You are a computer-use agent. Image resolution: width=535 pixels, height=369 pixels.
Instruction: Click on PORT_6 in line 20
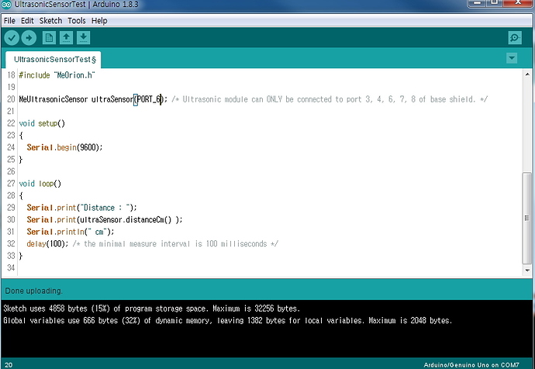[x=150, y=99]
